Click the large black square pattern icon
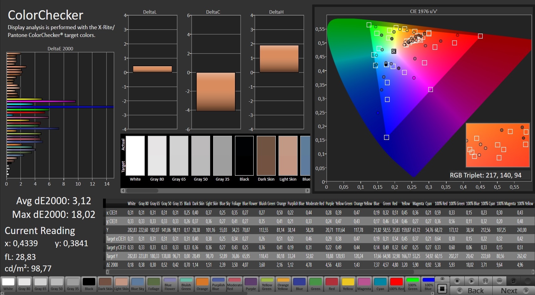This screenshot has height=295, width=535. click(442, 288)
